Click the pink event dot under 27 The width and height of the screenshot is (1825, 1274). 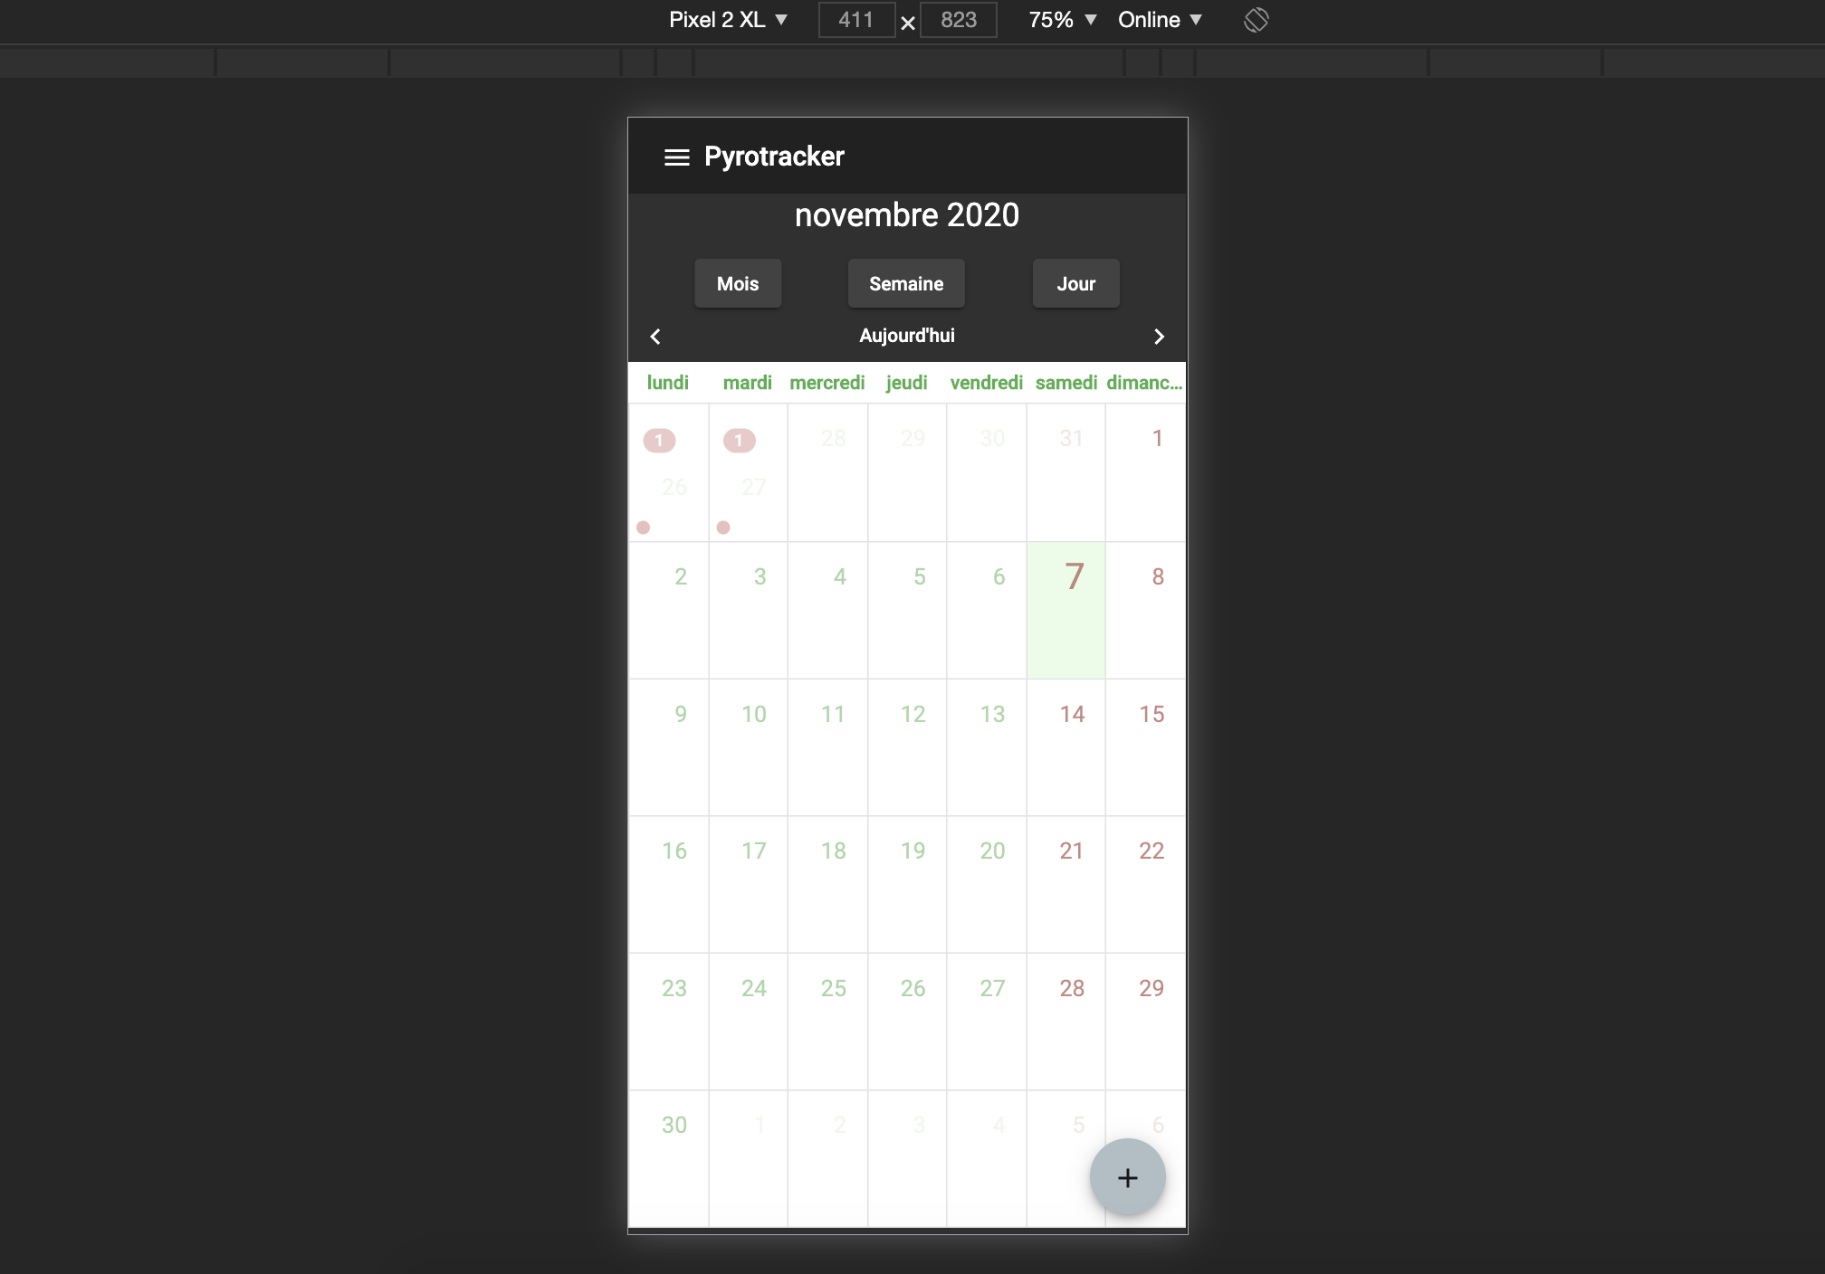[x=722, y=528]
